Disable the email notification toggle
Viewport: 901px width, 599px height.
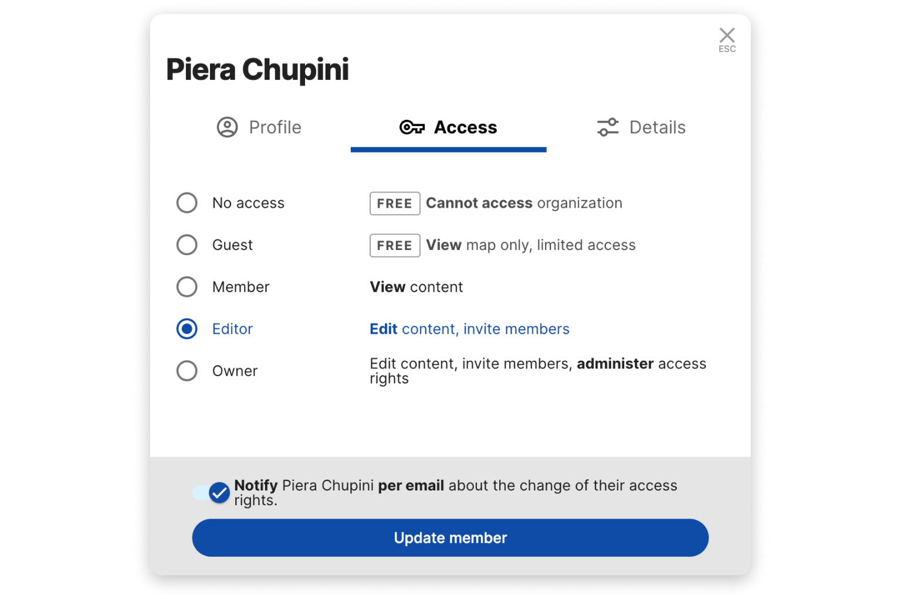pos(212,493)
